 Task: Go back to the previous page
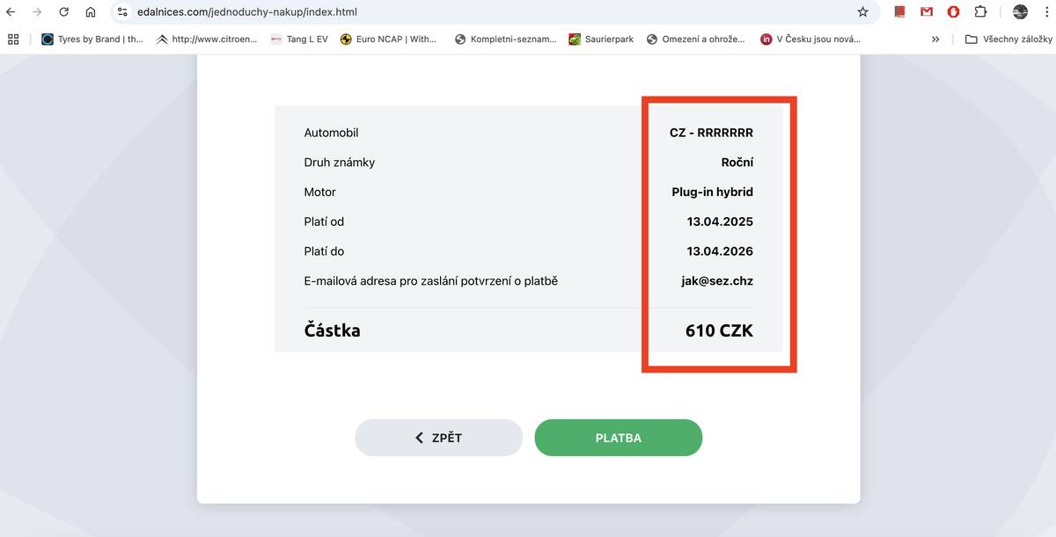pos(11,12)
